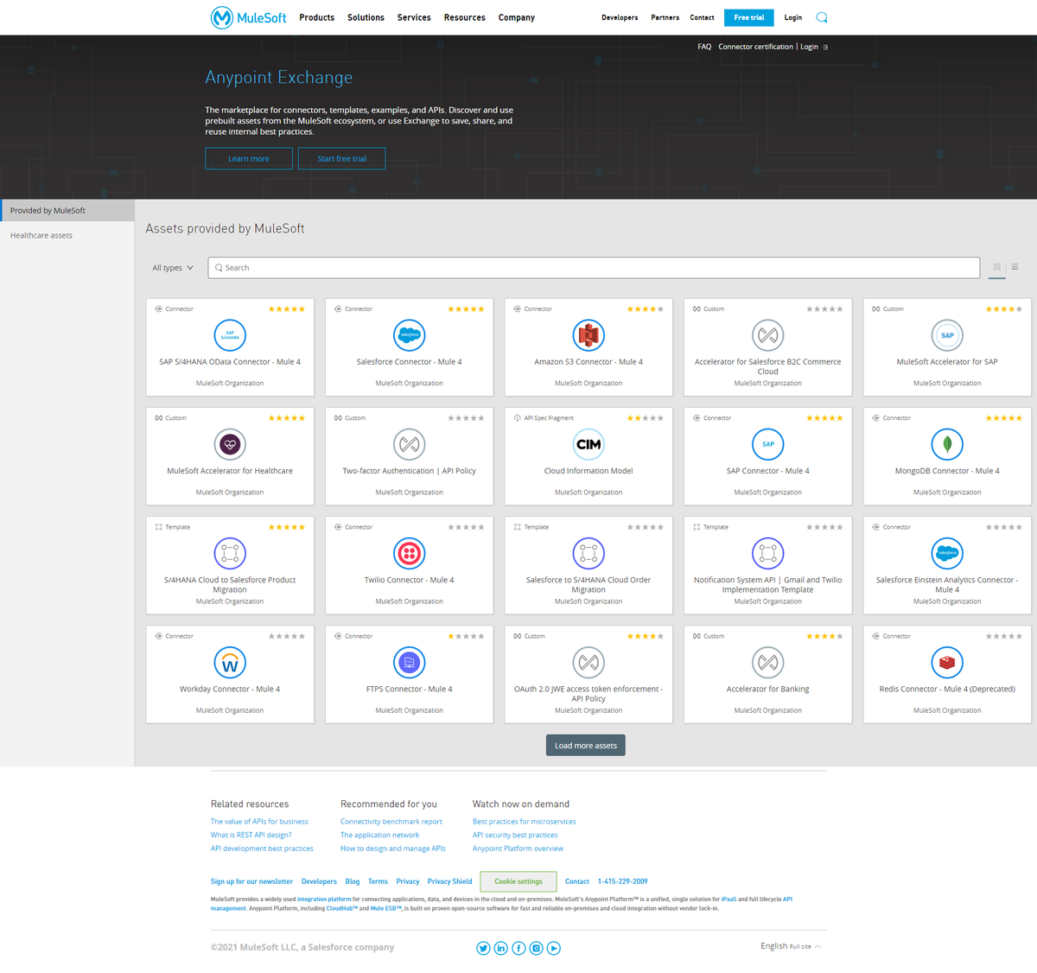Click the header Login link
1037x973 pixels.
coord(793,17)
